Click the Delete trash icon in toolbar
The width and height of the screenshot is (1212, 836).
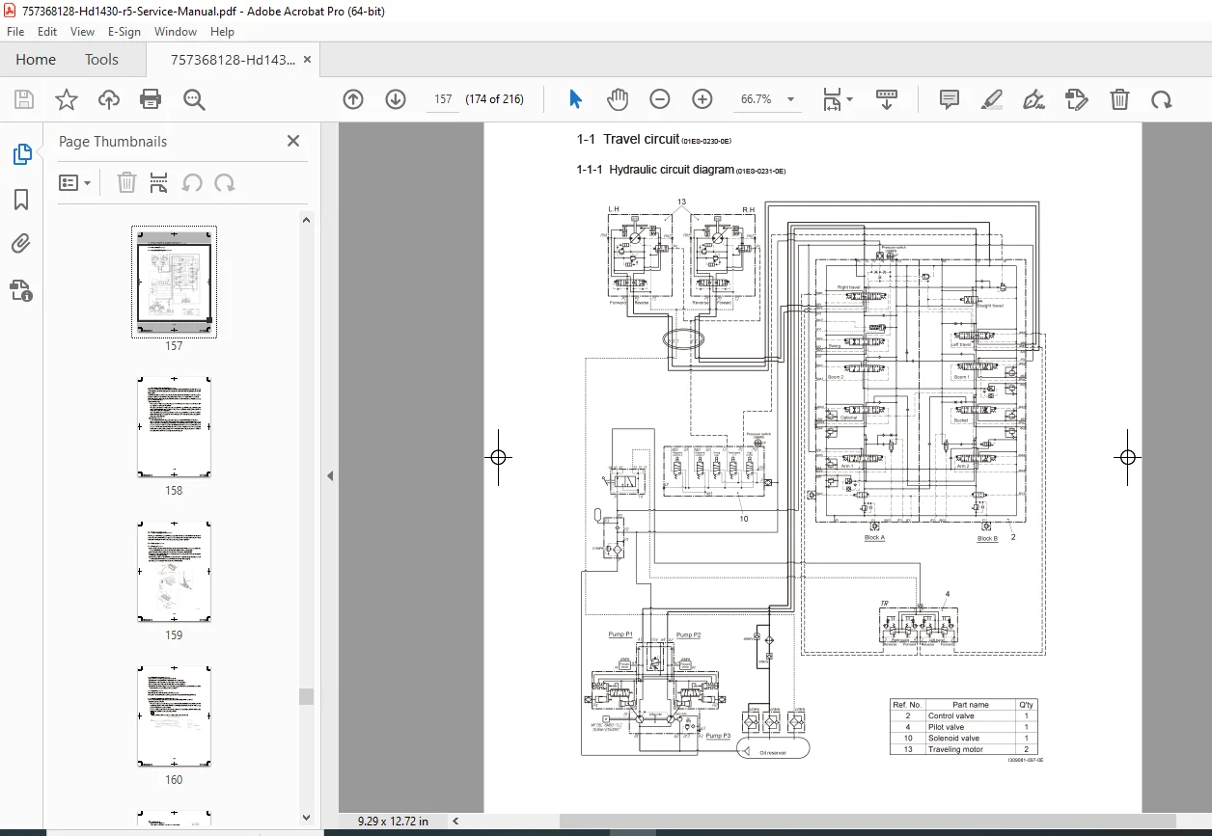(x=1119, y=99)
